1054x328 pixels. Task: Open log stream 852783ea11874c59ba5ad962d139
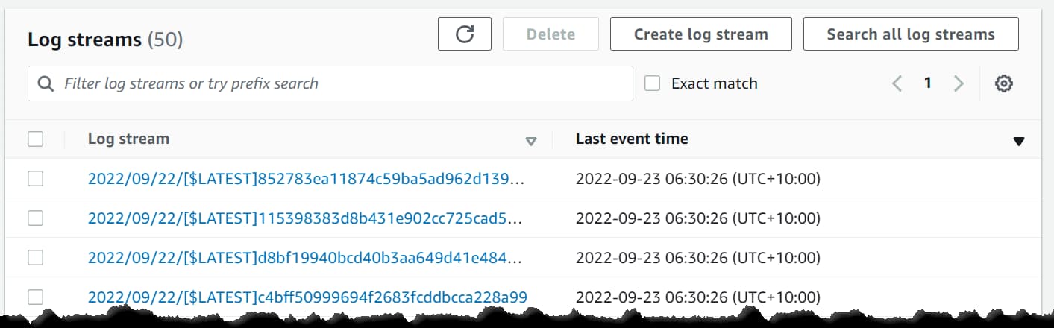[x=305, y=179]
